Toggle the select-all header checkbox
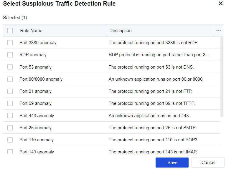The width and height of the screenshot is (226, 169). click(10, 31)
